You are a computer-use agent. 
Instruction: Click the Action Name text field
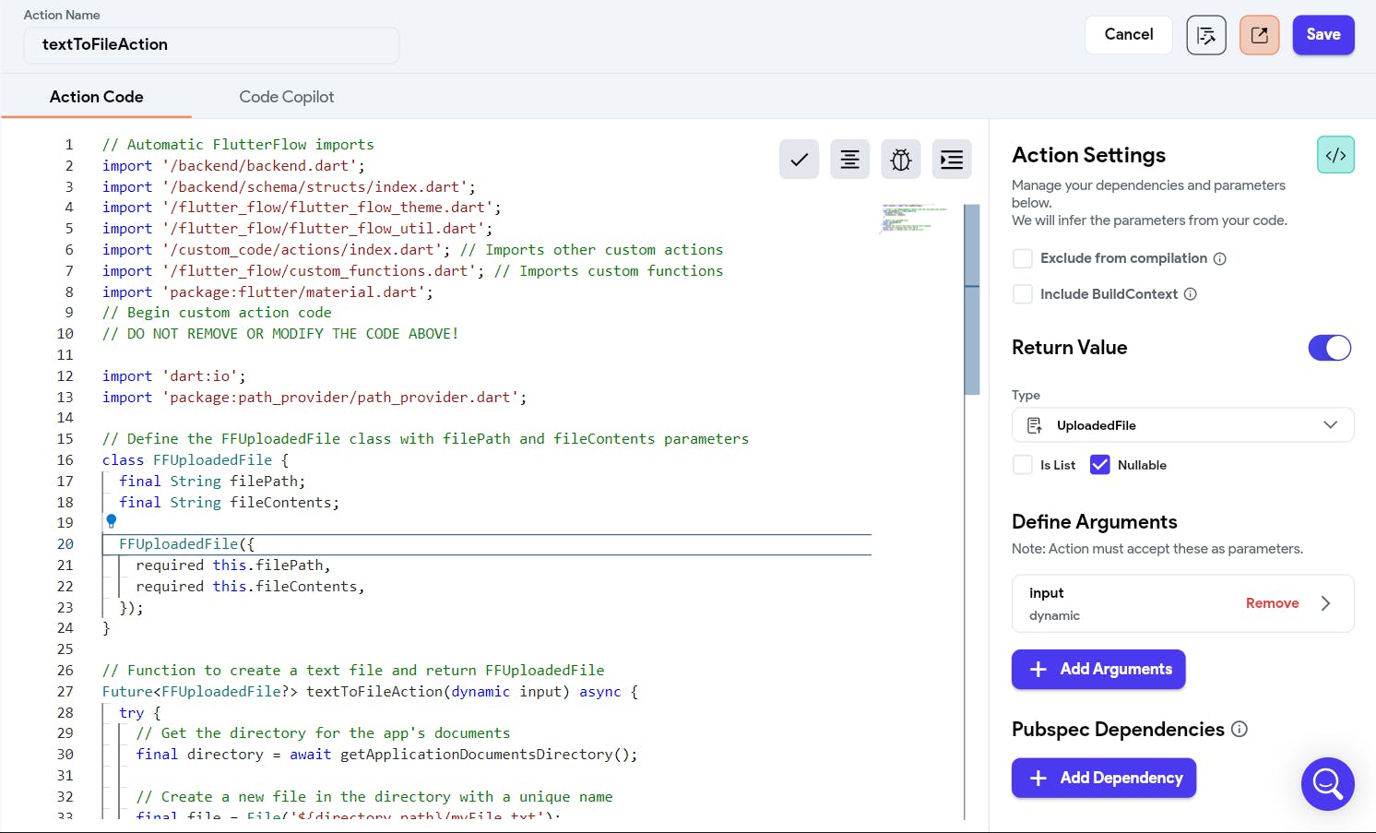click(x=211, y=44)
